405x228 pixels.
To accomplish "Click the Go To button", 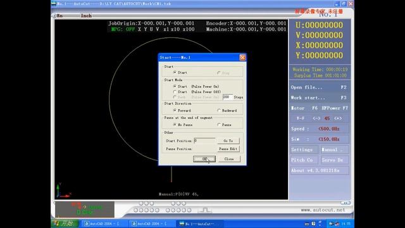I will (228, 141).
